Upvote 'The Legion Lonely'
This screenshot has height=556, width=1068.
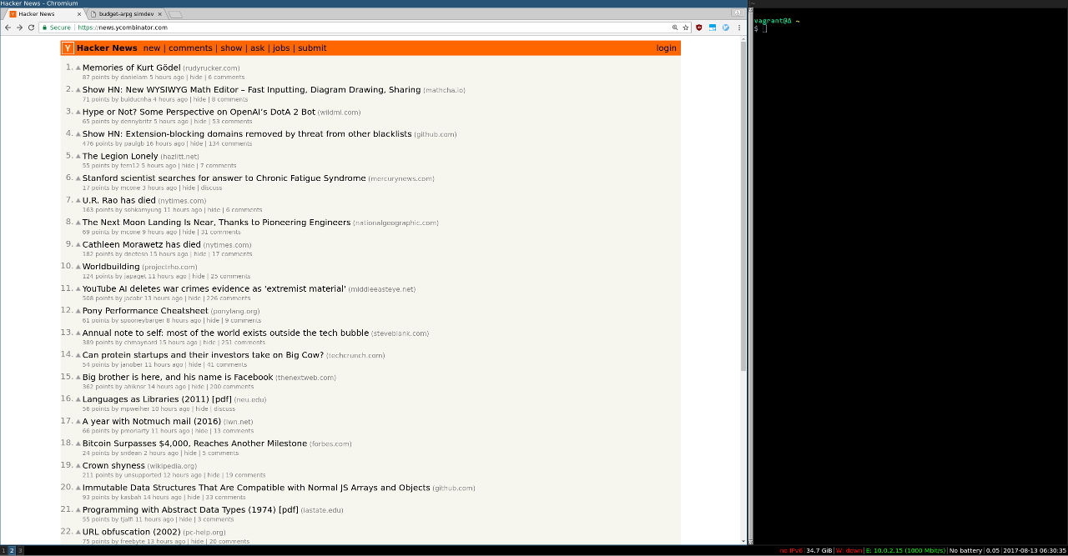click(x=78, y=157)
